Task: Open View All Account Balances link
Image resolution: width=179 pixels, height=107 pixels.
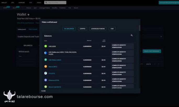Action: [x=25, y=23]
